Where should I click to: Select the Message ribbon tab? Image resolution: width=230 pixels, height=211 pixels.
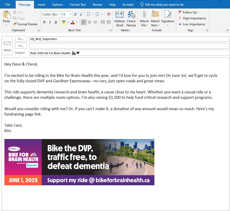pyautogui.click(x=25, y=5)
